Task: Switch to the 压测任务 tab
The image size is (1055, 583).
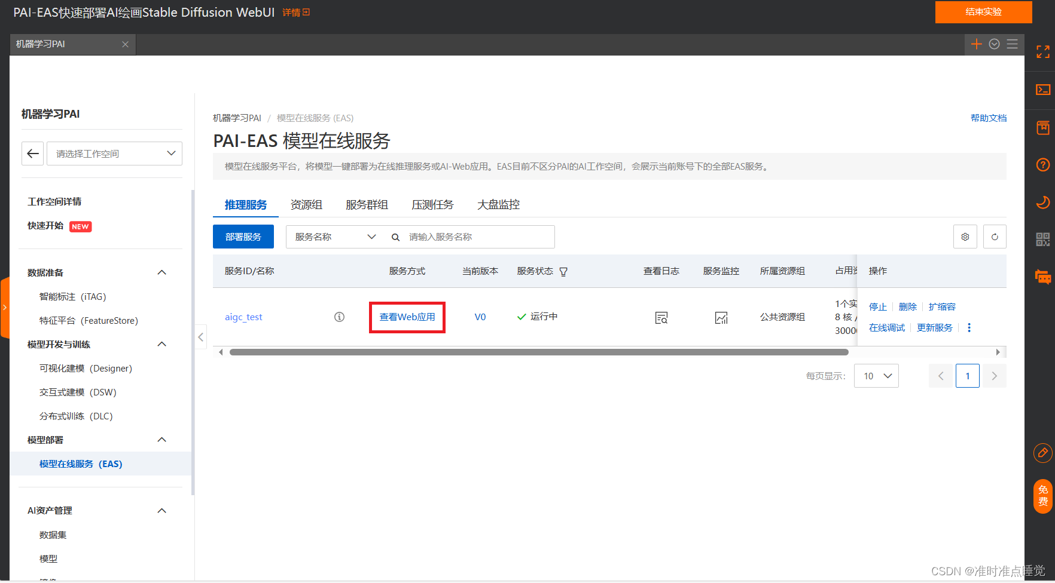Action: pyautogui.click(x=432, y=205)
